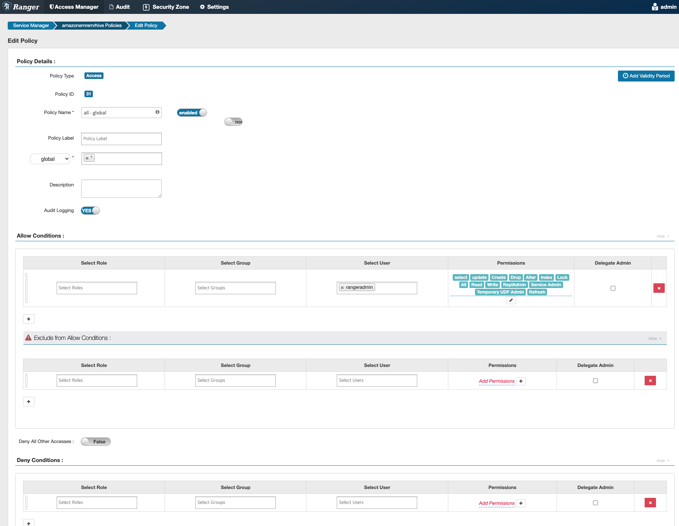Click the 'Temporary UDF Admin' permission tag
The image size is (679, 526).
[500, 292]
